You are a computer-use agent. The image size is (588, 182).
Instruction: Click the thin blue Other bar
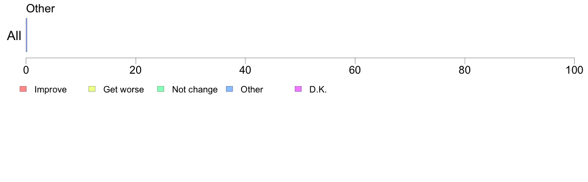26,35
